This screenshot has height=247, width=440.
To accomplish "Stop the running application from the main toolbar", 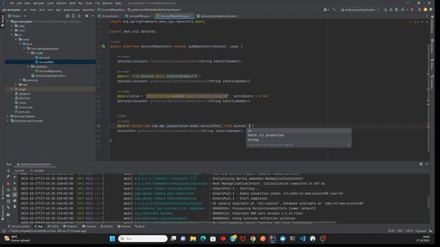I will tap(412, 10).
